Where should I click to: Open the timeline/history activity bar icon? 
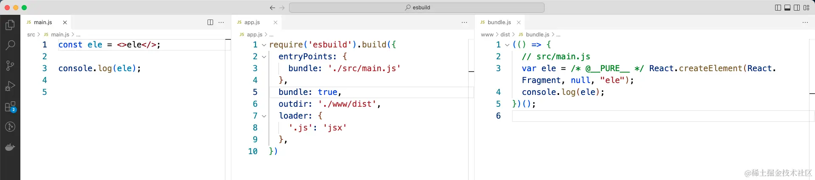(x=10, y=127)
